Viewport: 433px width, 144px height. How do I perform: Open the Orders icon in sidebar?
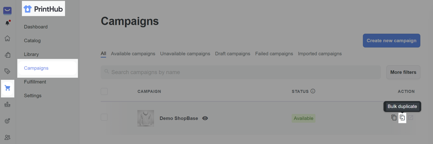7,55
